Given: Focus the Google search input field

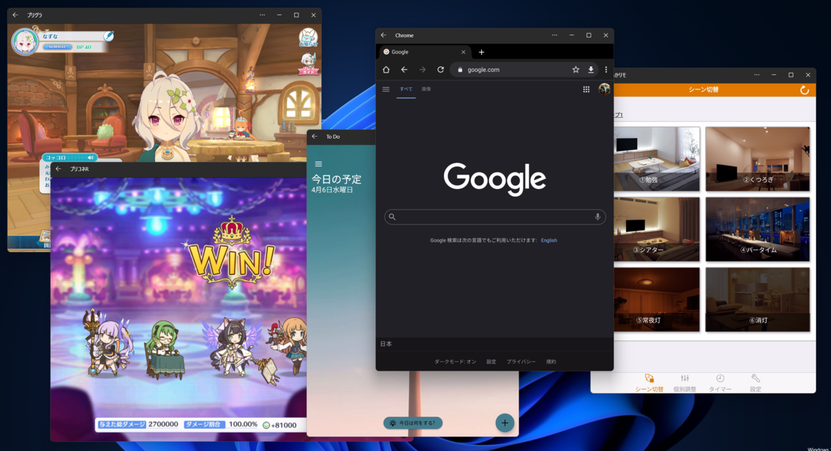Looking at the screenshot, I should pos(495,217).
